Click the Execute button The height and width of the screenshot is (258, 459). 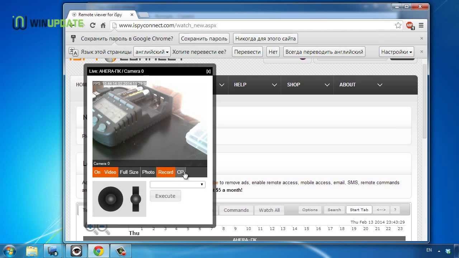(165, 196)
